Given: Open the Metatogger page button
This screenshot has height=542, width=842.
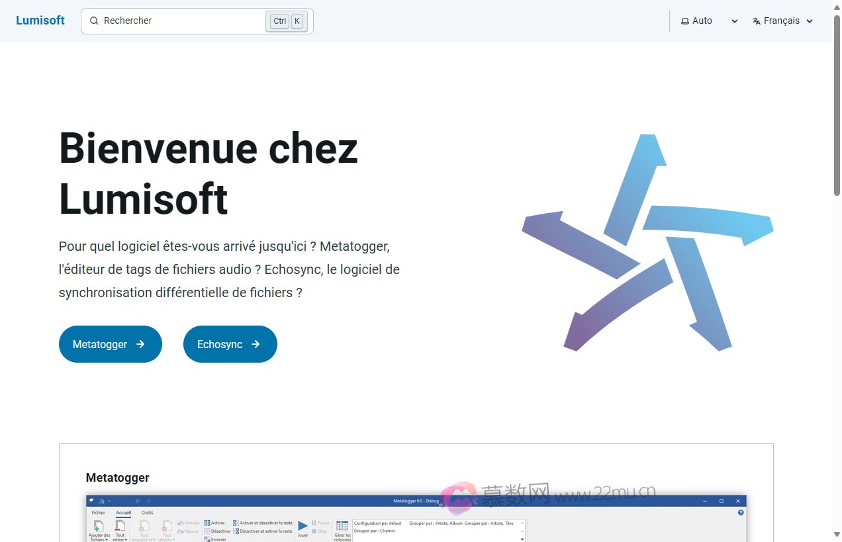Looking at the screenshot, I should point(110,344).
